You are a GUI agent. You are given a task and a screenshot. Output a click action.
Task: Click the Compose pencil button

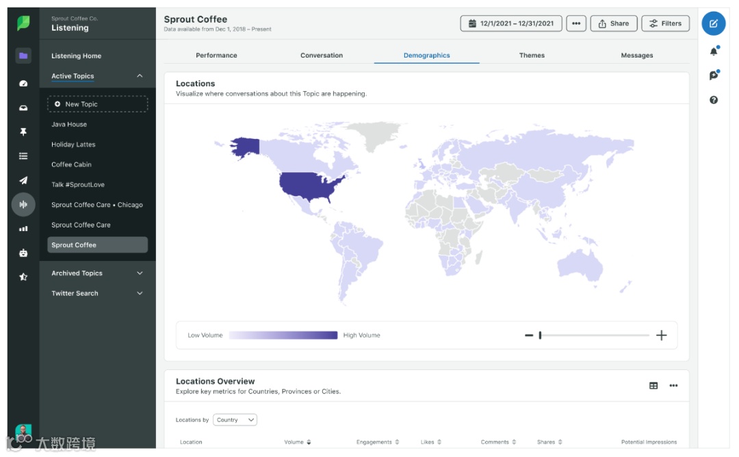point(714,23)
